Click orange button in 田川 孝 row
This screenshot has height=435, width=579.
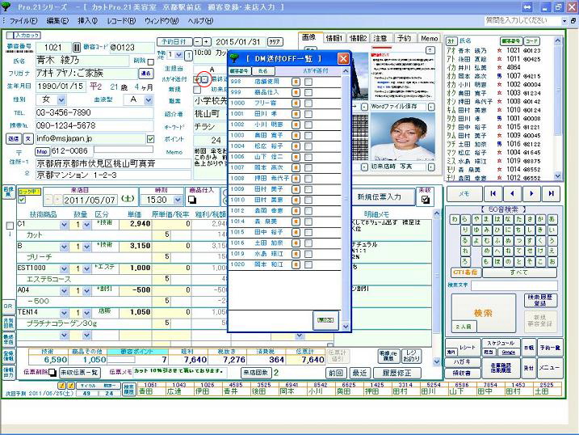pyautogui.click(x=296, y=114)
